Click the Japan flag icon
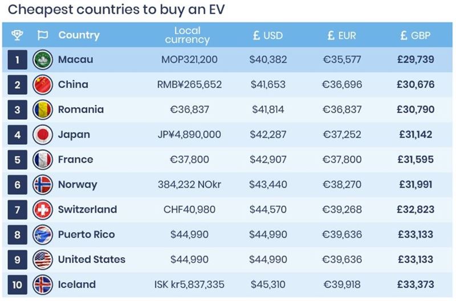The width and height of the screenshot is (456, 301). point(43,135)
